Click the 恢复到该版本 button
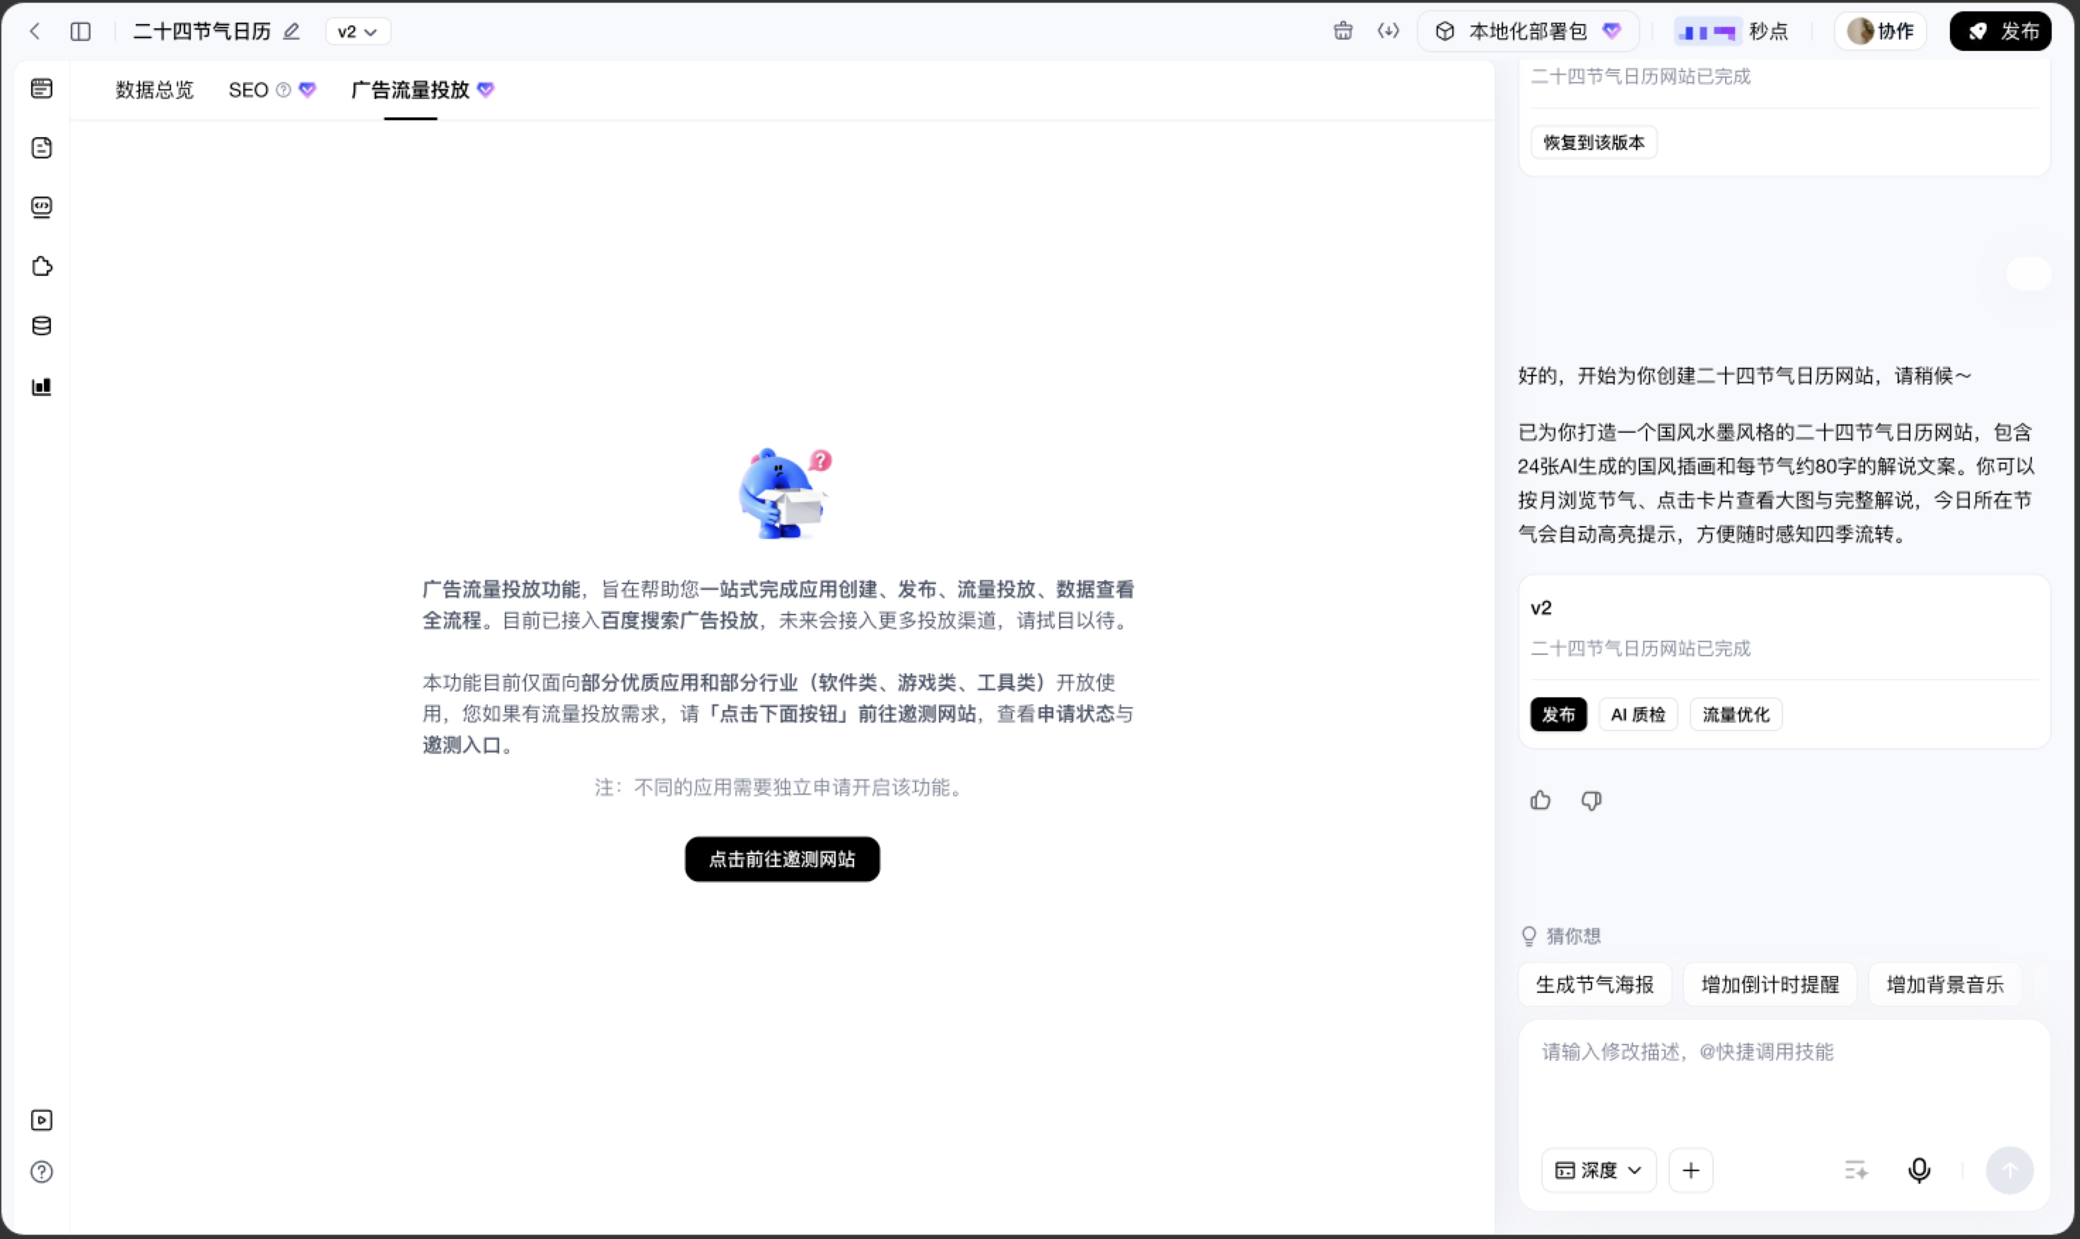This screenshot has height=1239, width=2080. [x=1594, y=142]
